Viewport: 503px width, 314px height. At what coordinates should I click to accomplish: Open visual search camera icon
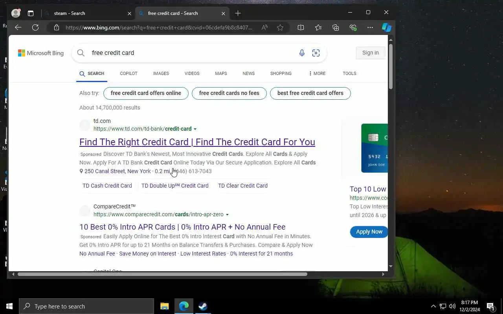tap(316, 53)
